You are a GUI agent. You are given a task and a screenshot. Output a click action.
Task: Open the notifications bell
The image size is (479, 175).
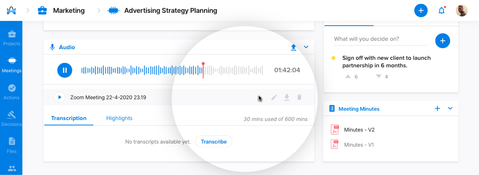pyautogui.click(x=441, y=11)
